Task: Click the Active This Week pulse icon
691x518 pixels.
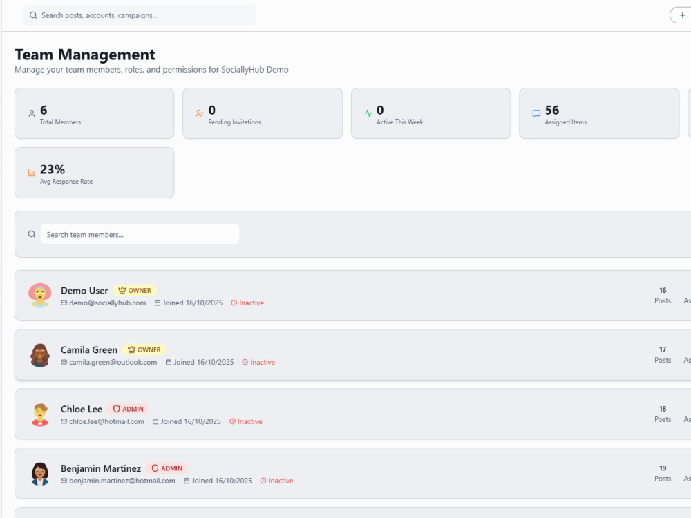Action: coord(368,114)
